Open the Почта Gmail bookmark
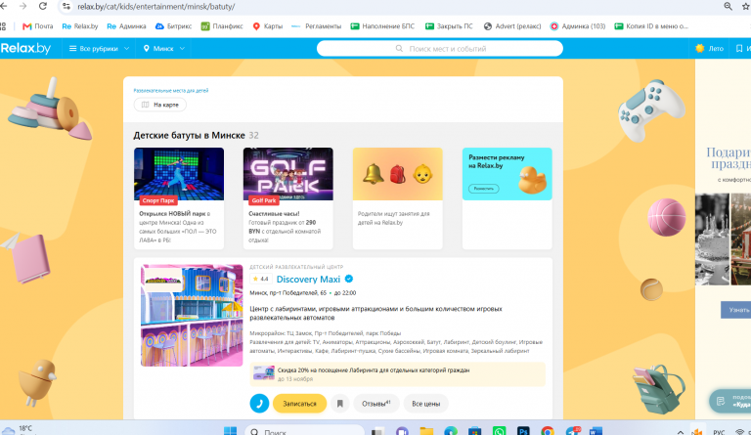This screenshot has width=751, height=435. click(x=38, y=26)
